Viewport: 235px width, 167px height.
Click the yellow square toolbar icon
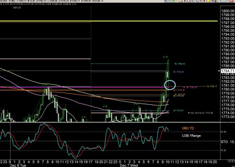point(208,1)
